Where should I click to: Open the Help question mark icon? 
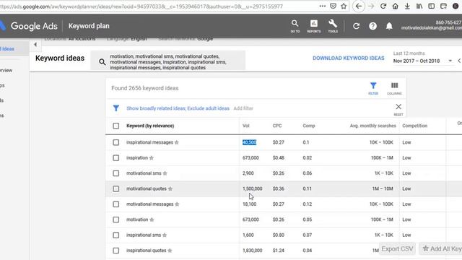pos(372,26)
